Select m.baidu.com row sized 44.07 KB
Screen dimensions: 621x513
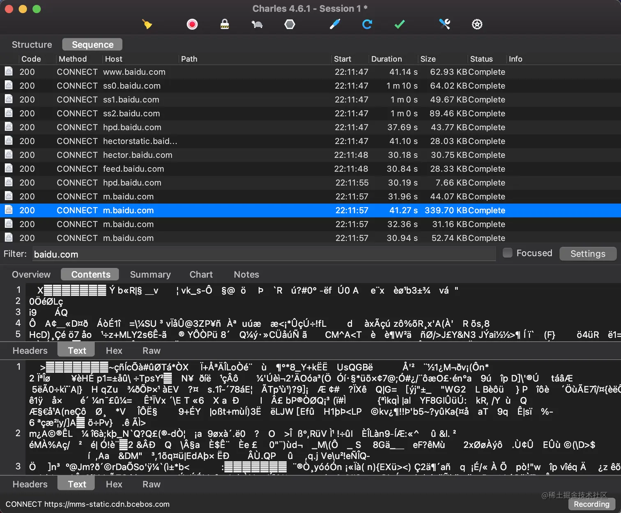click(310, 196)
